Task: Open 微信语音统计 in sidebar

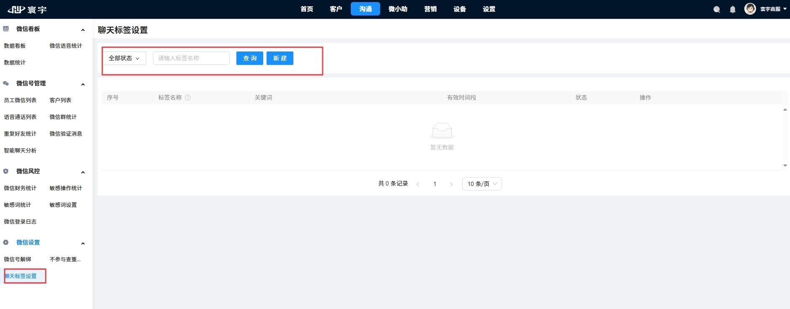Action: coord(66,46)
